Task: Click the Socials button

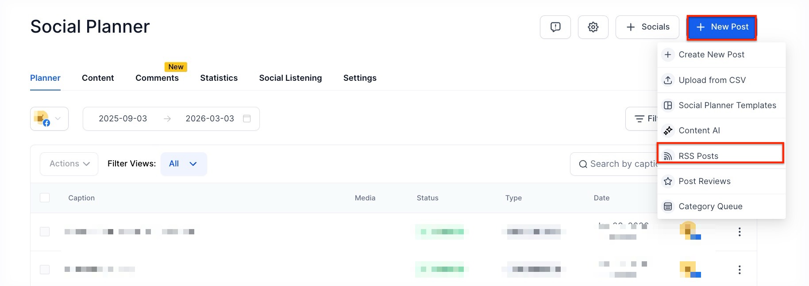Action: coord(647,27)
